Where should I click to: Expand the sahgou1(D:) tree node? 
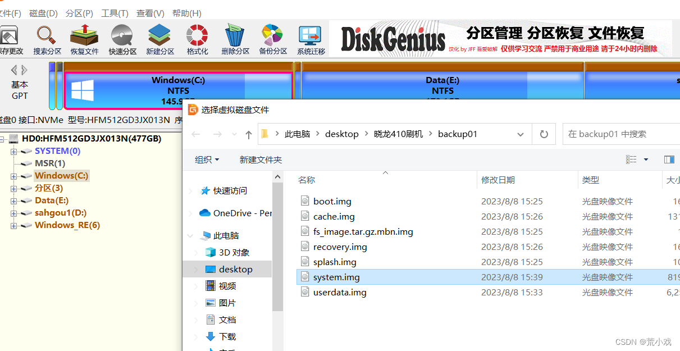click(14, 213)
